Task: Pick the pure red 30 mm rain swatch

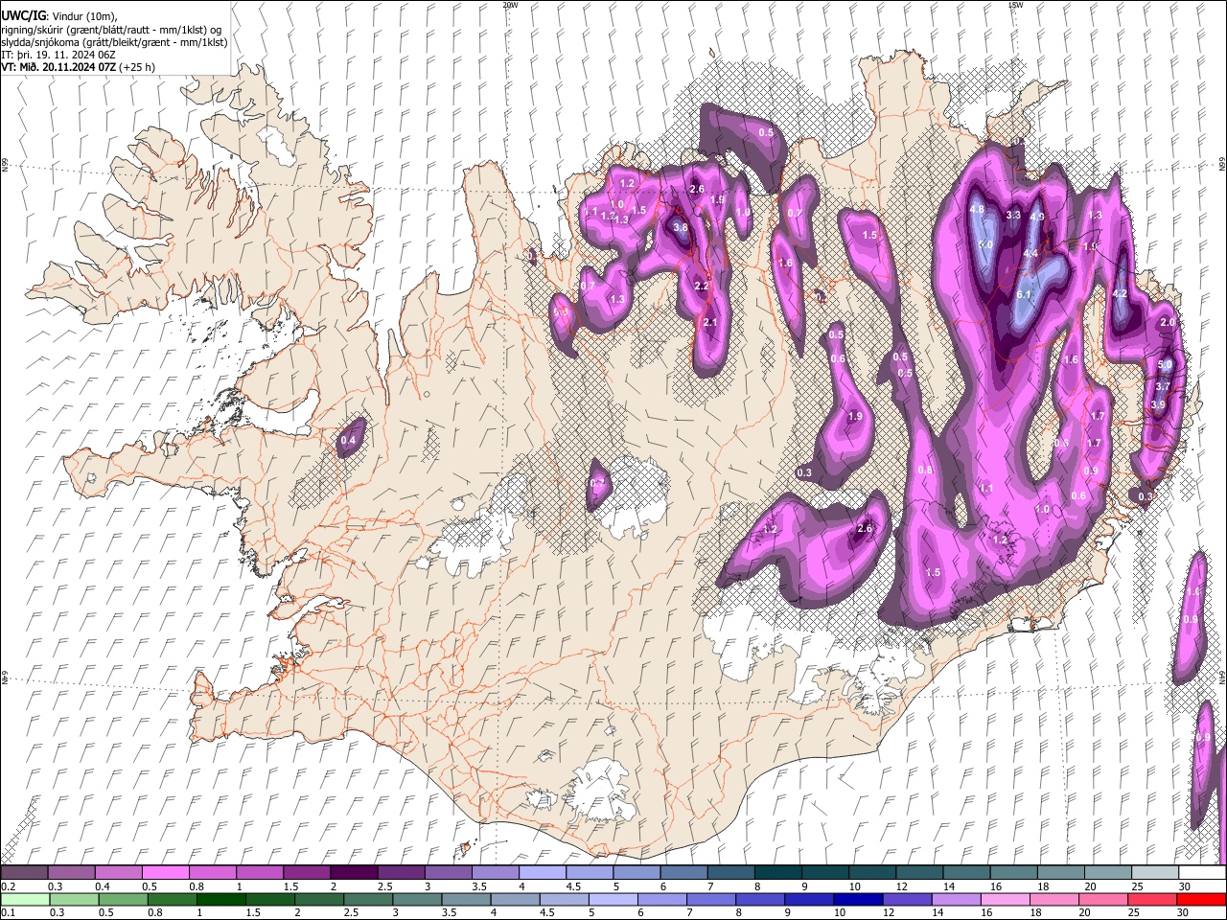Action: pyautogui.click(x=1201, y=900)
